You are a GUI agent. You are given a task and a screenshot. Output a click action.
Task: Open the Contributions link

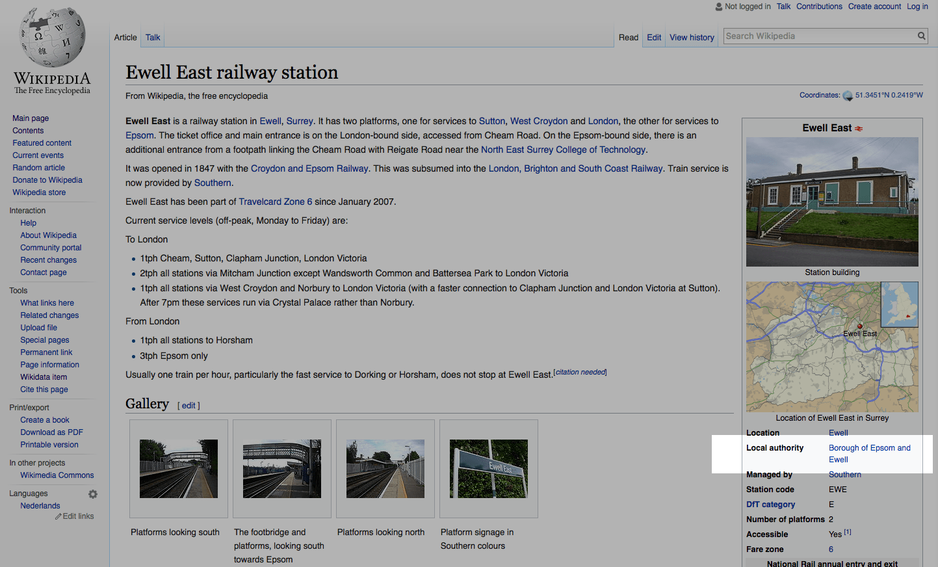(x=819, y=7)
